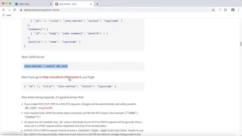The height and width of the screenshot is (136, 242).
Task: Click the JSON output line below the localhost link
Action: 70,87
